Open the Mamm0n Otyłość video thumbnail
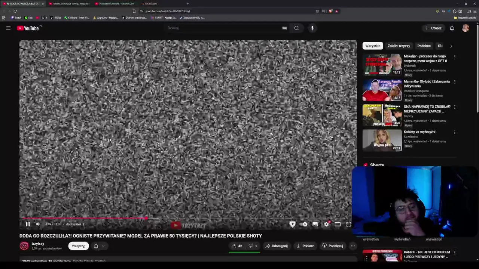Screen dimensions: 479x269 tap(382, 90)
